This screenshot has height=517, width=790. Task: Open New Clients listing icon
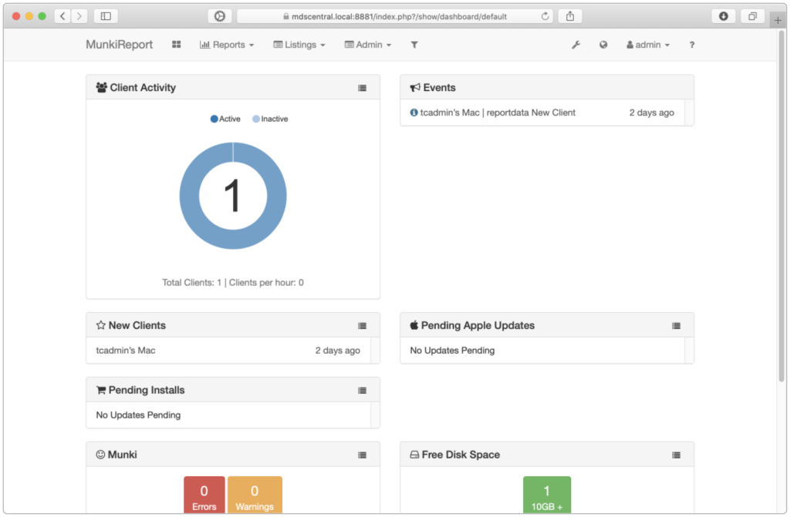363,326
